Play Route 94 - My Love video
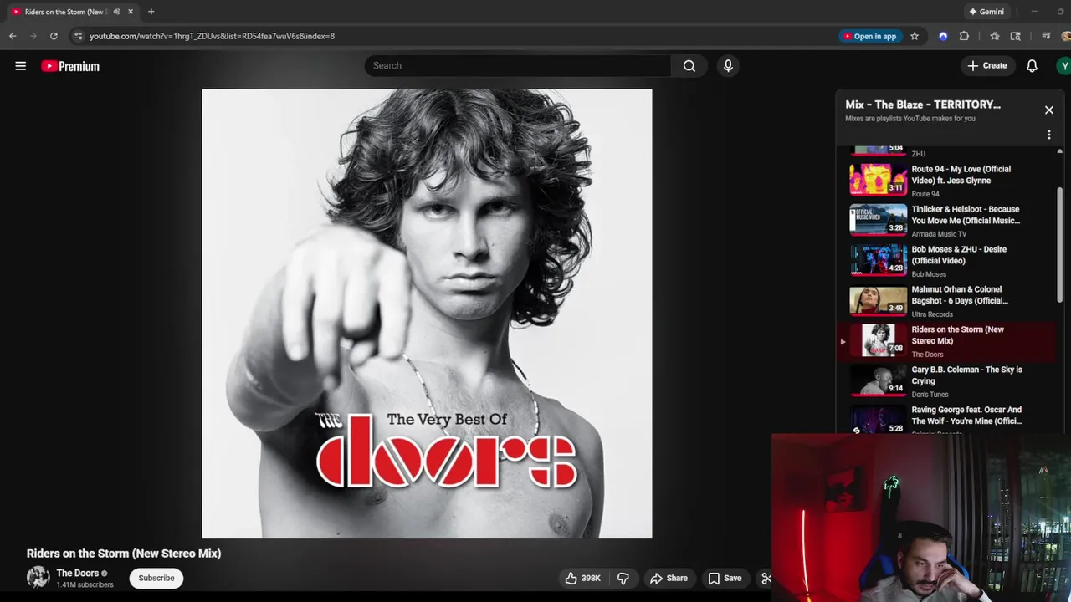Image resolution: width=1071 pixels, height=602 pixels. (x=948, y=180)
